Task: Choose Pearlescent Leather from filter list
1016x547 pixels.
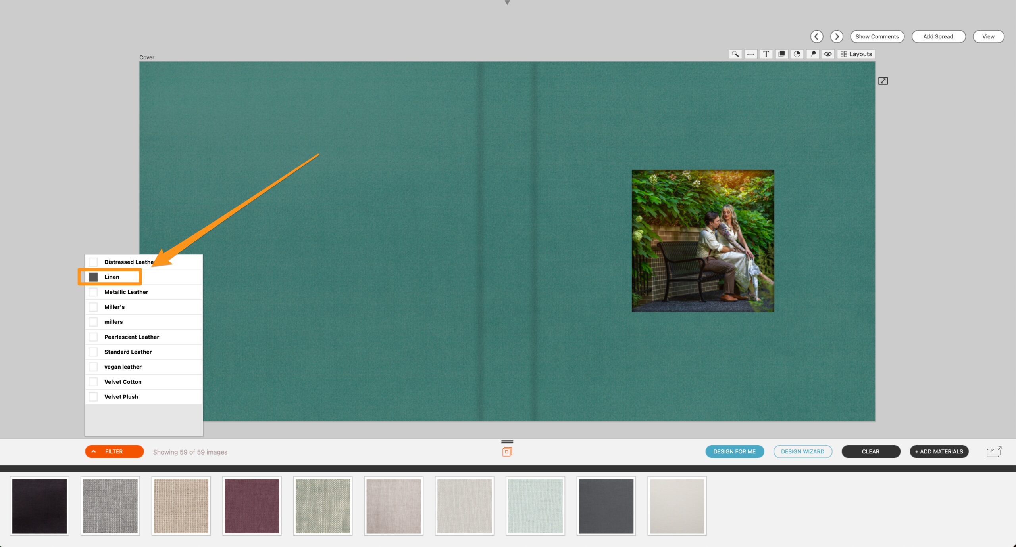Action: pyautogui.click(x=93, y=337)
